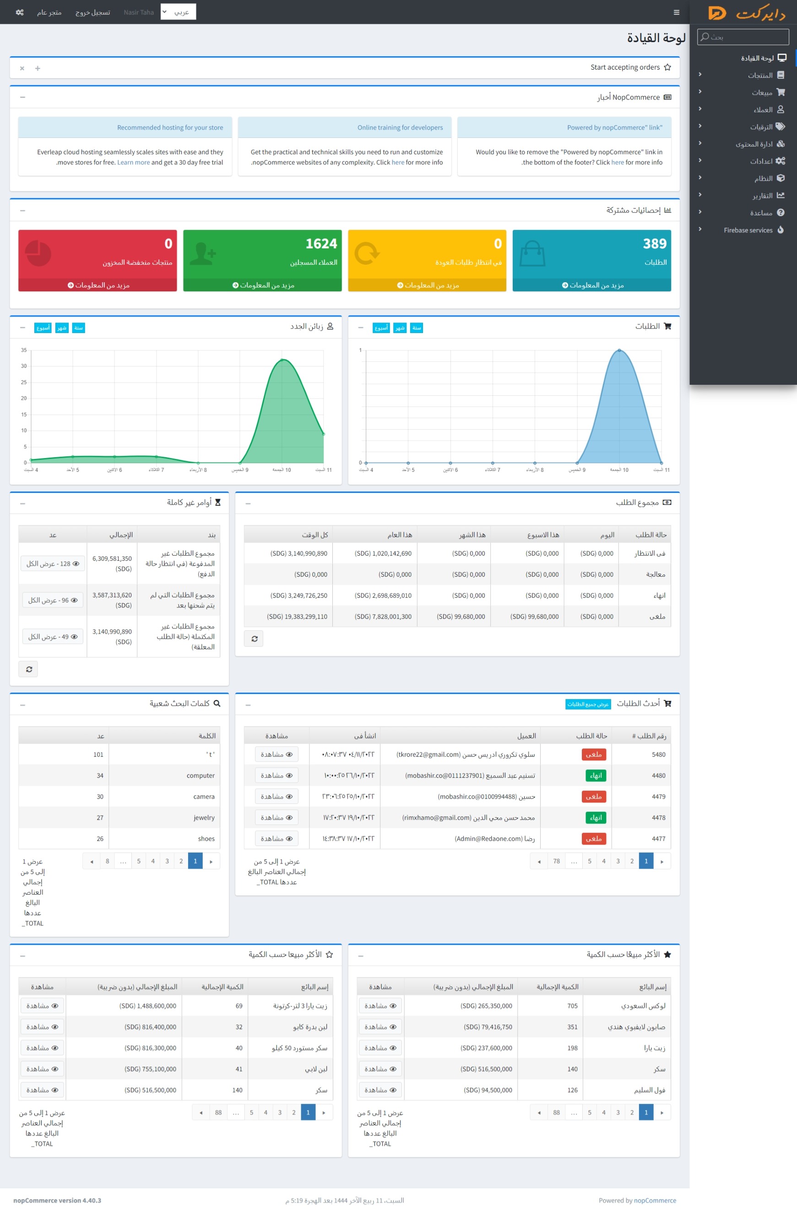Click عرض جميع الطلبات button
797x1212 pixels.
(x=588, y=704)
